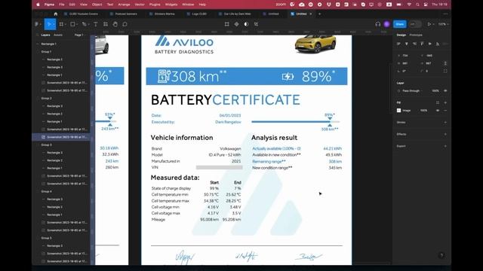Go to the home icon tab
The height and width of the screenshot is (271, 483).
(55, 14)
